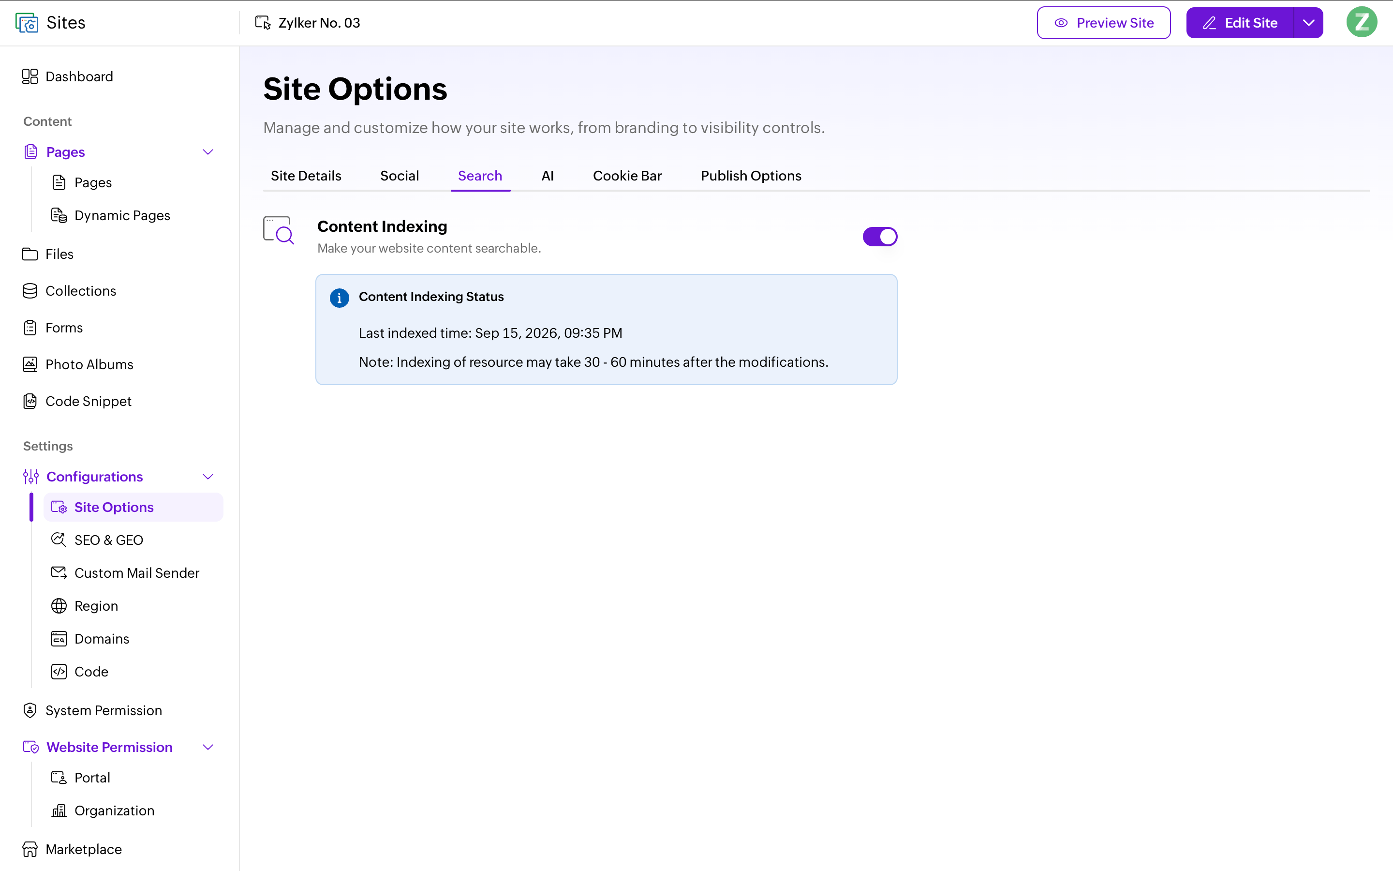Click the Domains icon
This screenshot has height=871, width=1393.
[59, 639]
